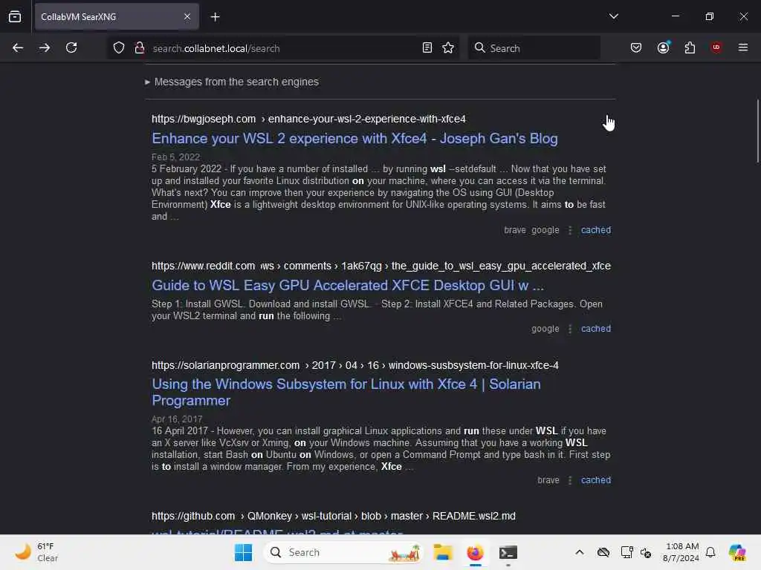Reload the current page
The height and width of the screenshot is (570, 761).
(71, 47)
